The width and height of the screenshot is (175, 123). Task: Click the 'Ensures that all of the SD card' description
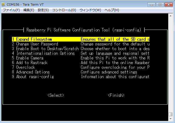pos(115,39)
